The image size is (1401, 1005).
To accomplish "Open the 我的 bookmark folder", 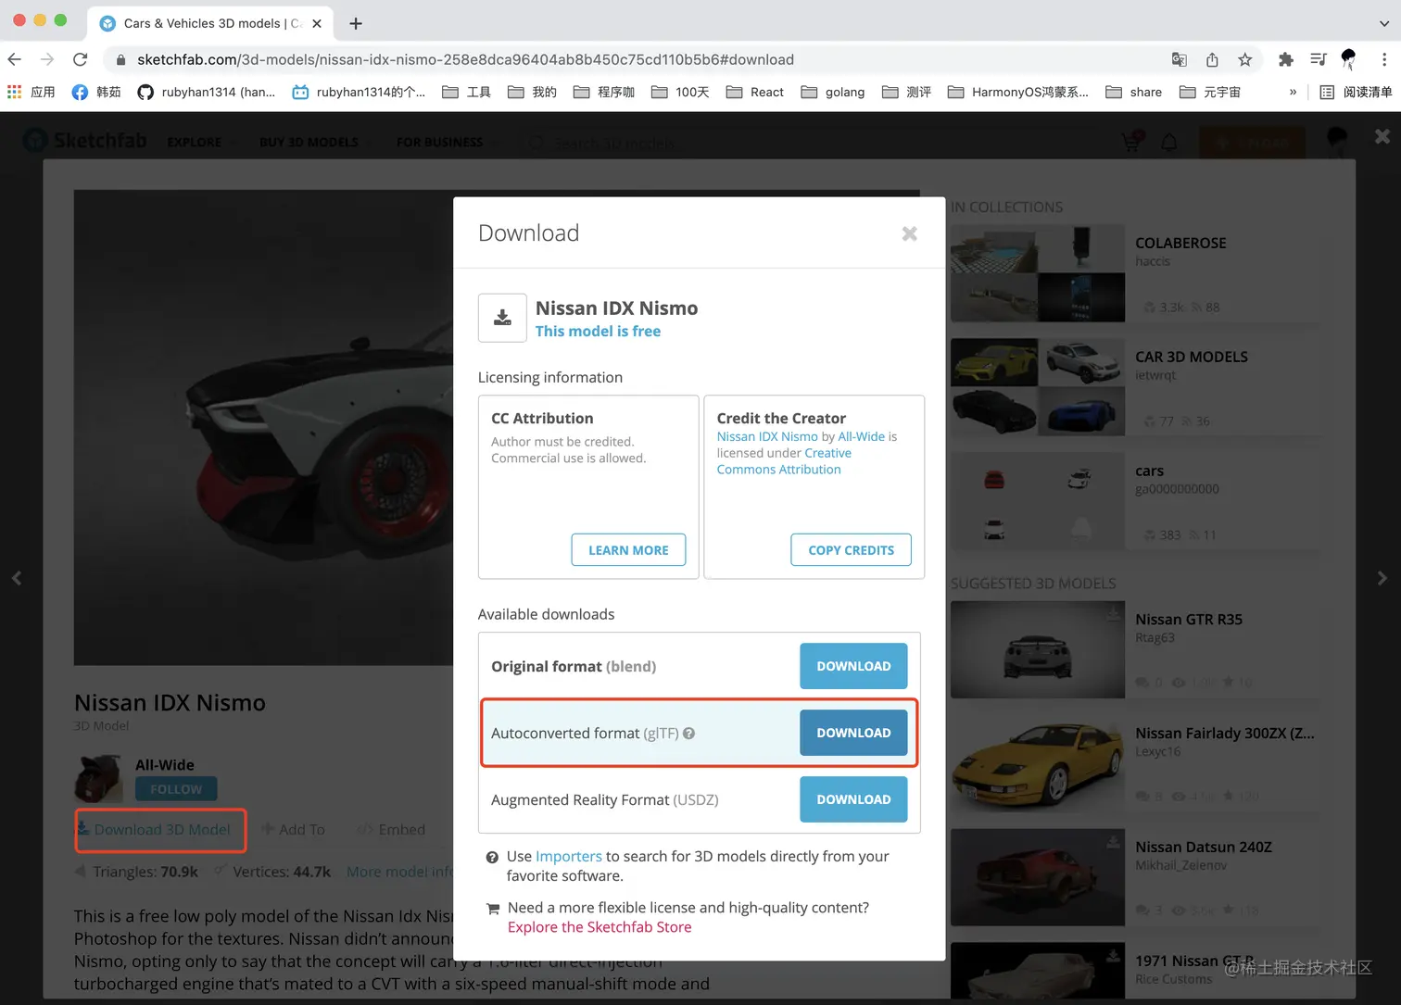I will [x=532, y=92].
